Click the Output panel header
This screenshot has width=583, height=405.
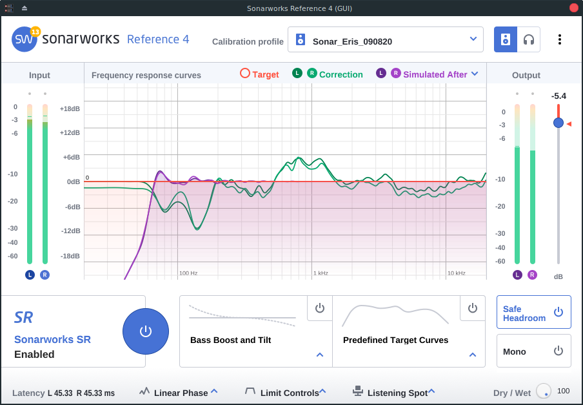pyautogui.click(x=526, y=75)
